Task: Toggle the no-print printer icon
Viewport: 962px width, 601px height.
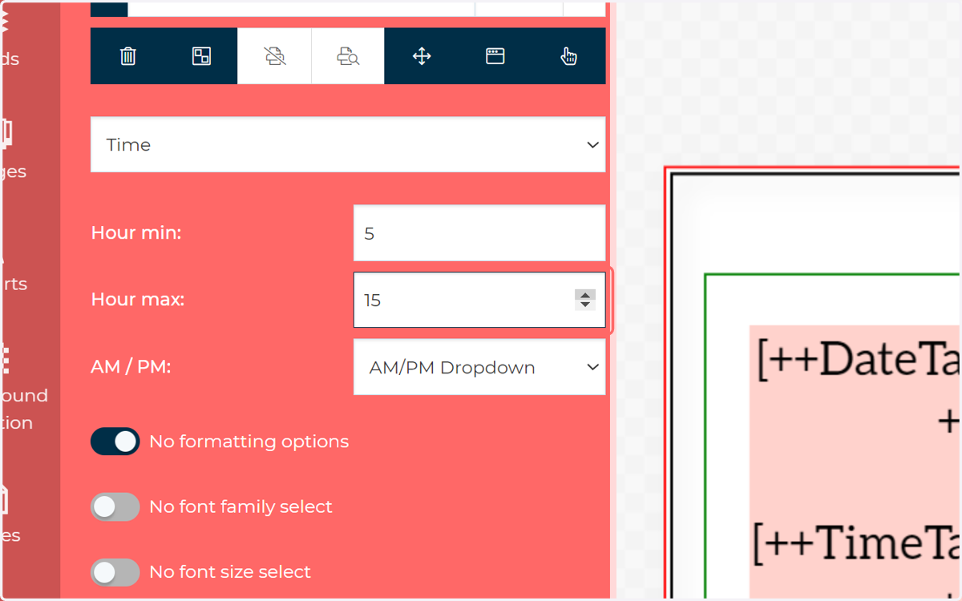Action: pyautogui.click(x=274, y=56)
